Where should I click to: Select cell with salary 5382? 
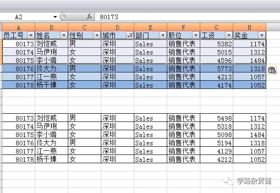216,44
